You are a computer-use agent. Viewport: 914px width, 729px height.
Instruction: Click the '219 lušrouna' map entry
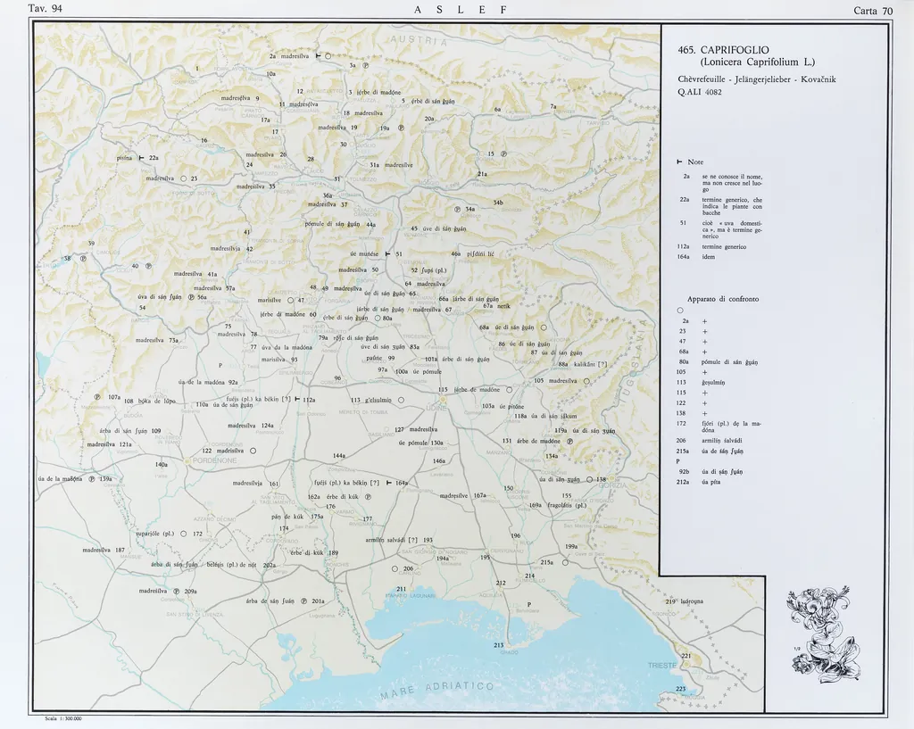point(684,601)
